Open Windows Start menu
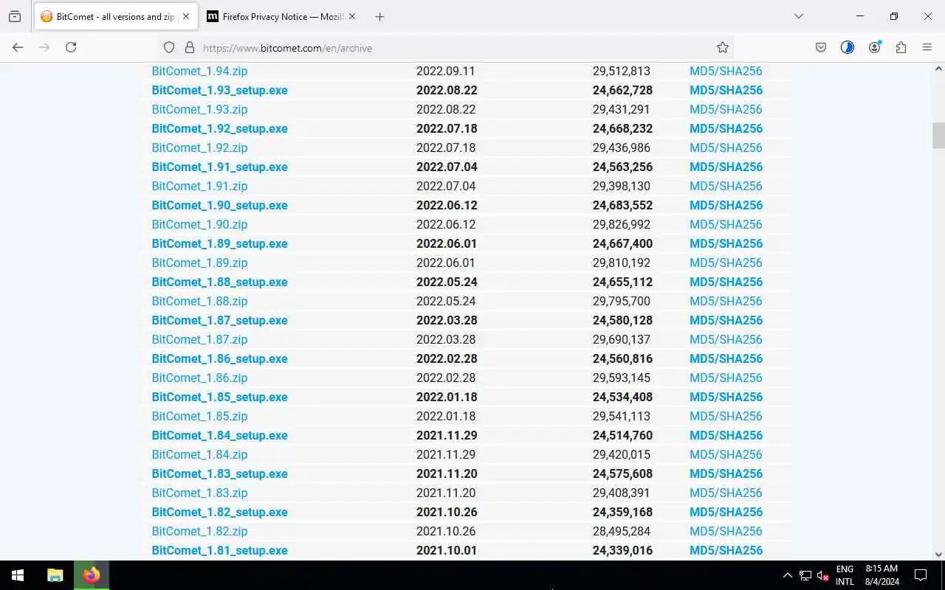This screenshot has width=945, height=590. pyautogui.click(x=18, y=575)
